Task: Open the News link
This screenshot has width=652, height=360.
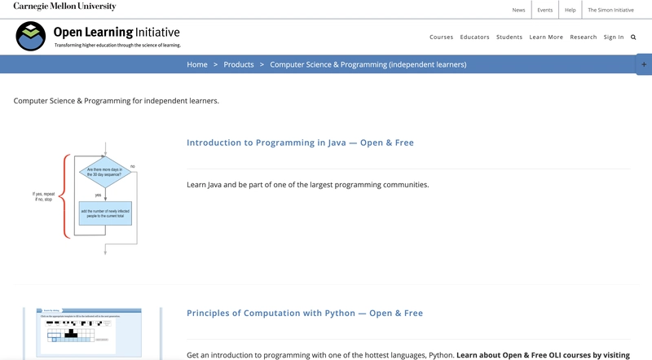Action: point(518,10)
